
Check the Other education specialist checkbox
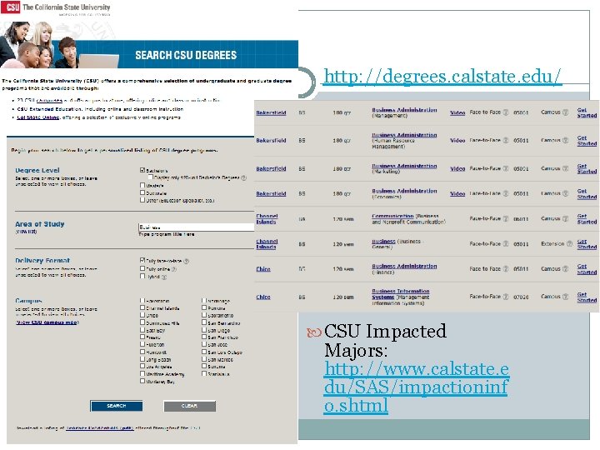tap(142, 200)
